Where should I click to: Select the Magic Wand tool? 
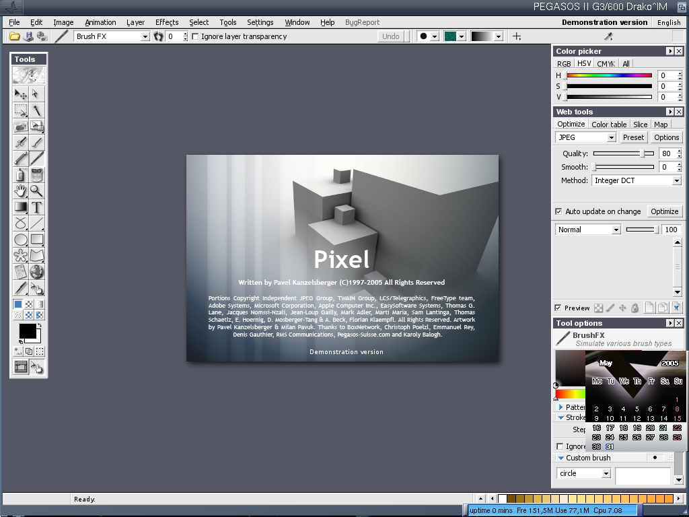(x=37, y=110)
